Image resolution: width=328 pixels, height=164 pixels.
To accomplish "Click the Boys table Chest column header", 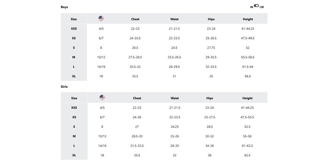I will click(135, 19).
